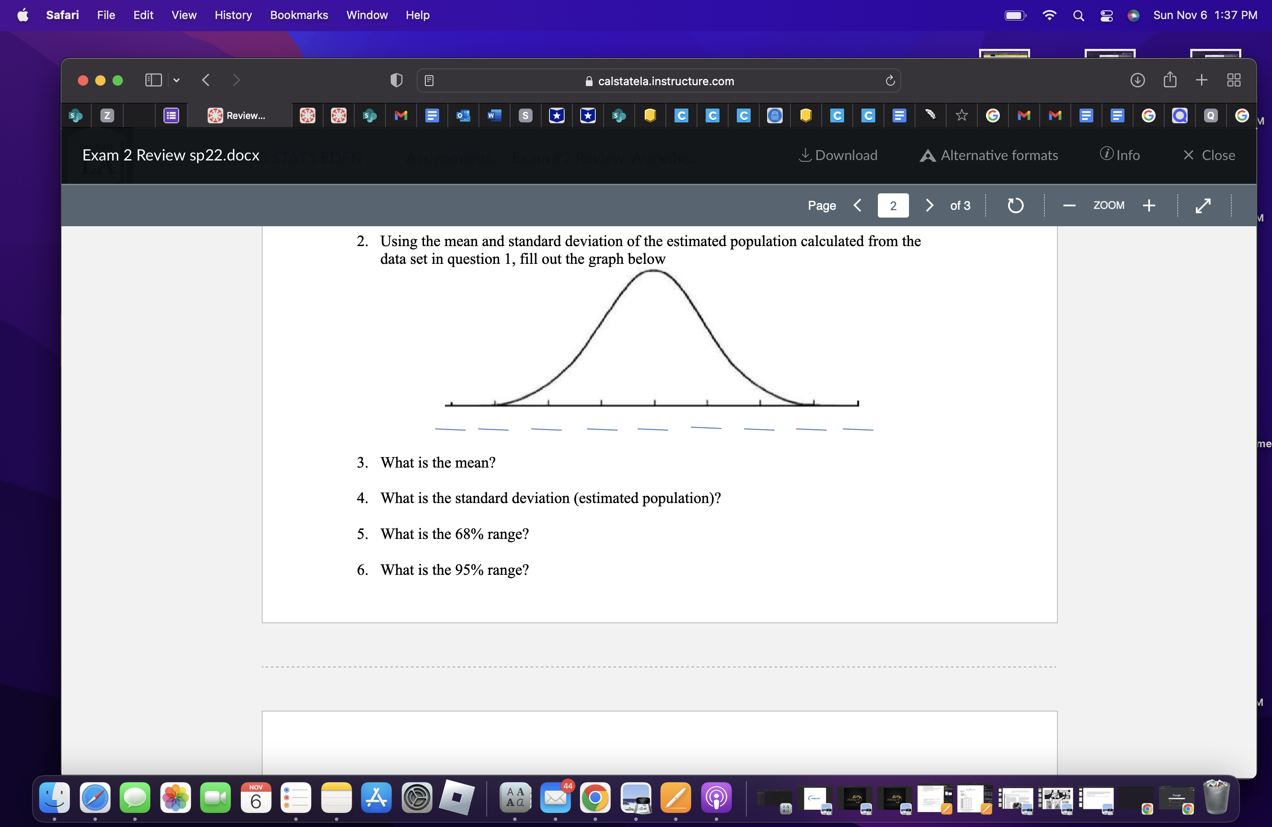This screenshot has width=1272, height=827.
Task: Open the Bookmarks menu
Action: (299, 15)
